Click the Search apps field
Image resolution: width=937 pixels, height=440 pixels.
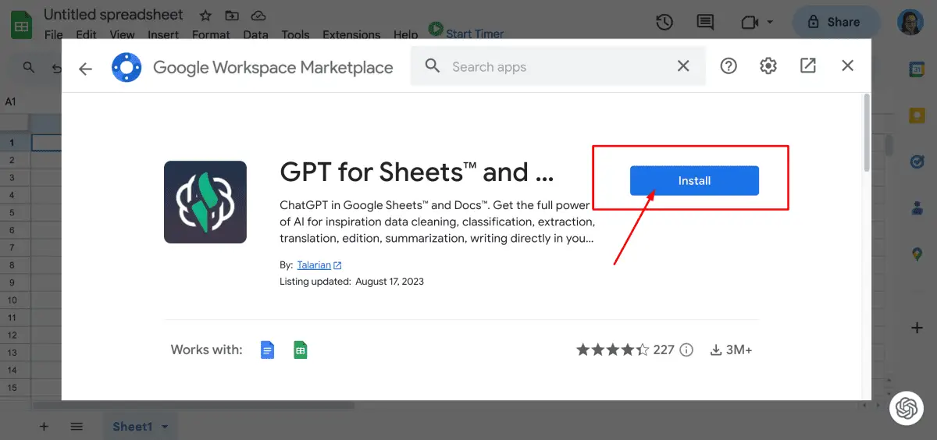coord(558,66)
